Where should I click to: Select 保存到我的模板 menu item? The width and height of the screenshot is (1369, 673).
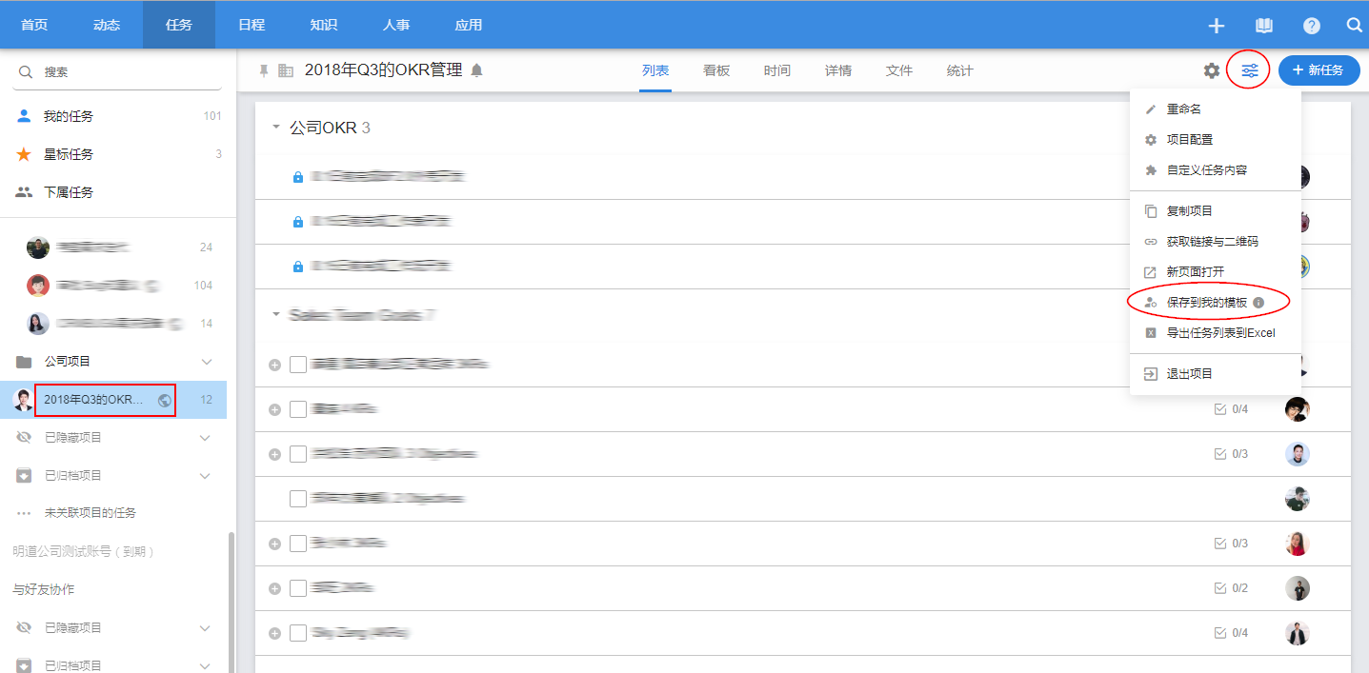click(x=1207, y=302)
